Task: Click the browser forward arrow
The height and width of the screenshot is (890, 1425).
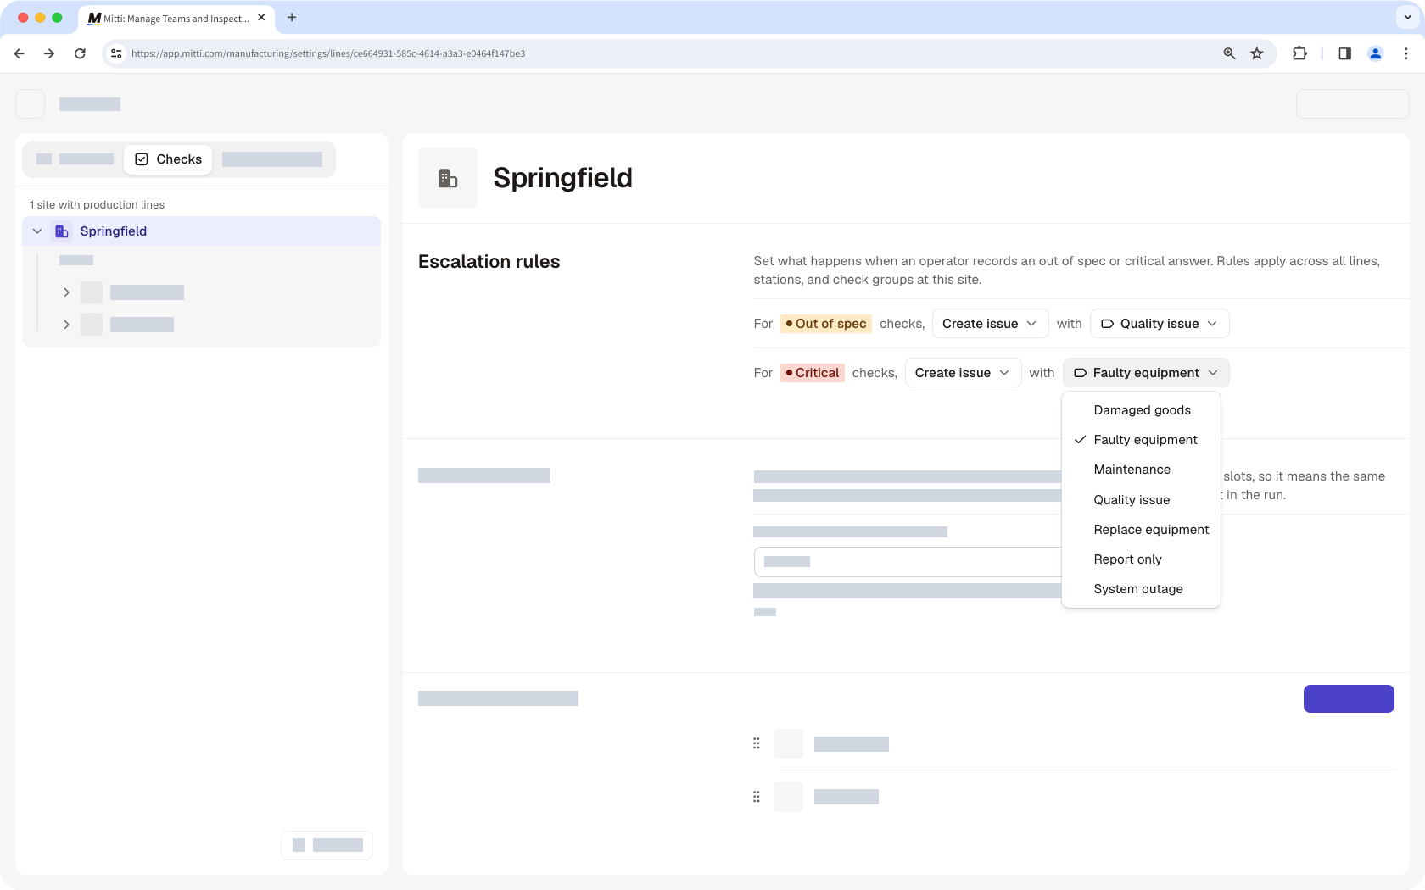Action: (49, 53)
